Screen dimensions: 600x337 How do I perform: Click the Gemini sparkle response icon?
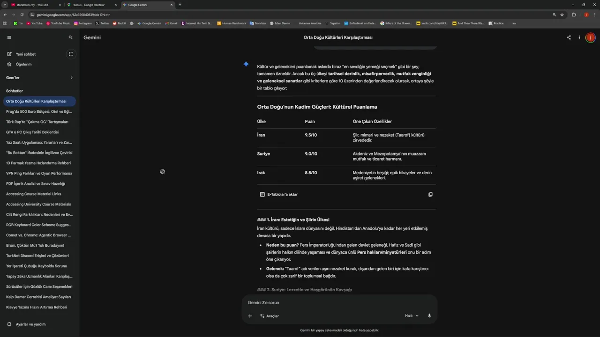point(246,64)
